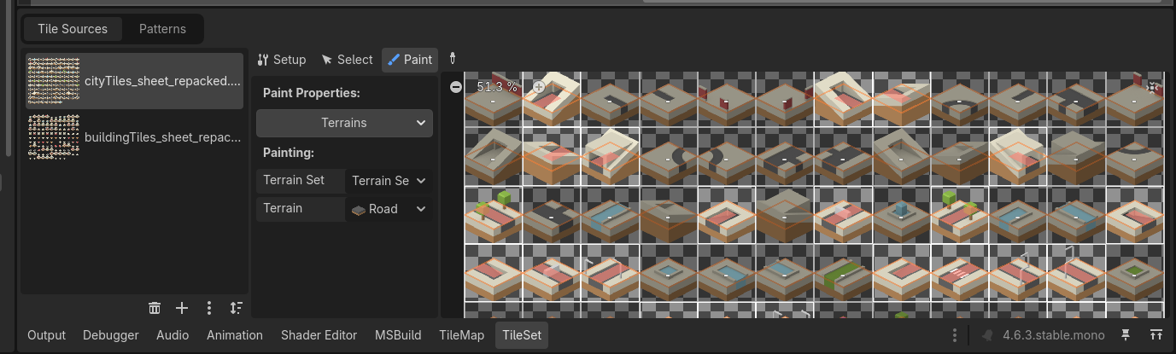Switch to the Tile Sources tab
This screenshot has height=354, width=1176.
click(73, 28)
